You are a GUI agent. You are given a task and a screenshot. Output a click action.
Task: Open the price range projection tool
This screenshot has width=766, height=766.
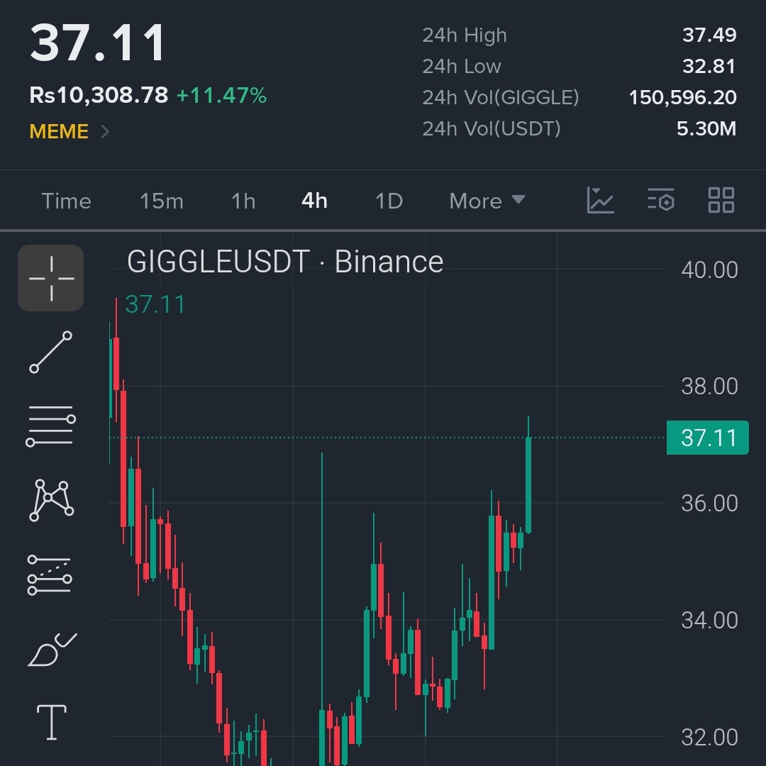tap(50, 575)
